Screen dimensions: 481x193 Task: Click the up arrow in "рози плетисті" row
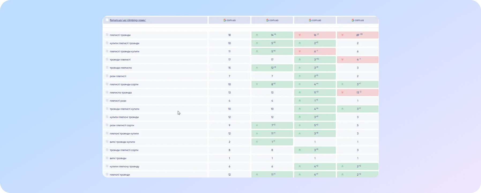(300, 76)
